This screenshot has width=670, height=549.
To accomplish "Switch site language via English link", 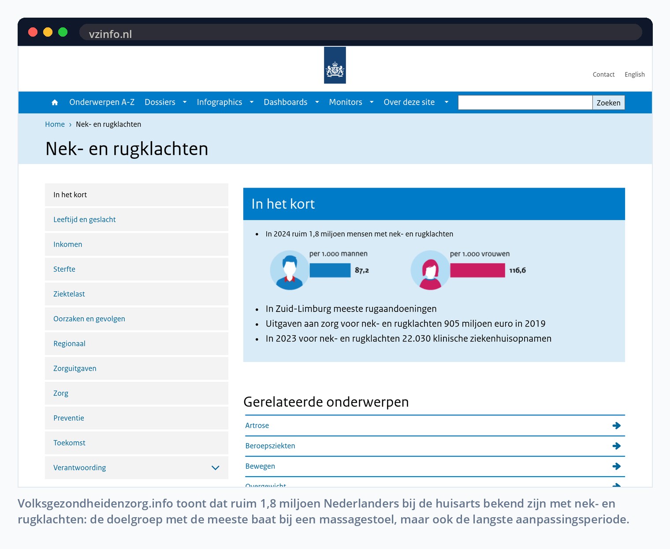I will click(634, 75).
